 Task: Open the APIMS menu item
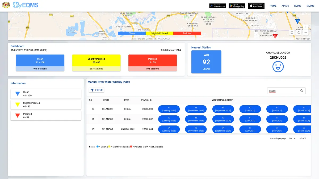(x=285, y=6)
